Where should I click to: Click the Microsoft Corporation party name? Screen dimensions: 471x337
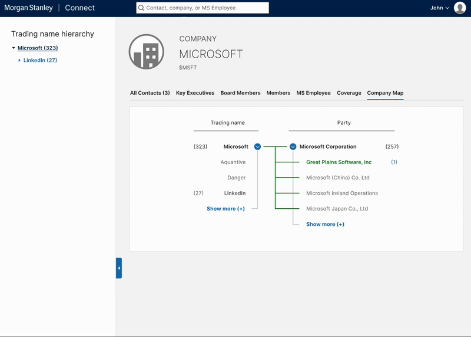click(x=328, y=146)
